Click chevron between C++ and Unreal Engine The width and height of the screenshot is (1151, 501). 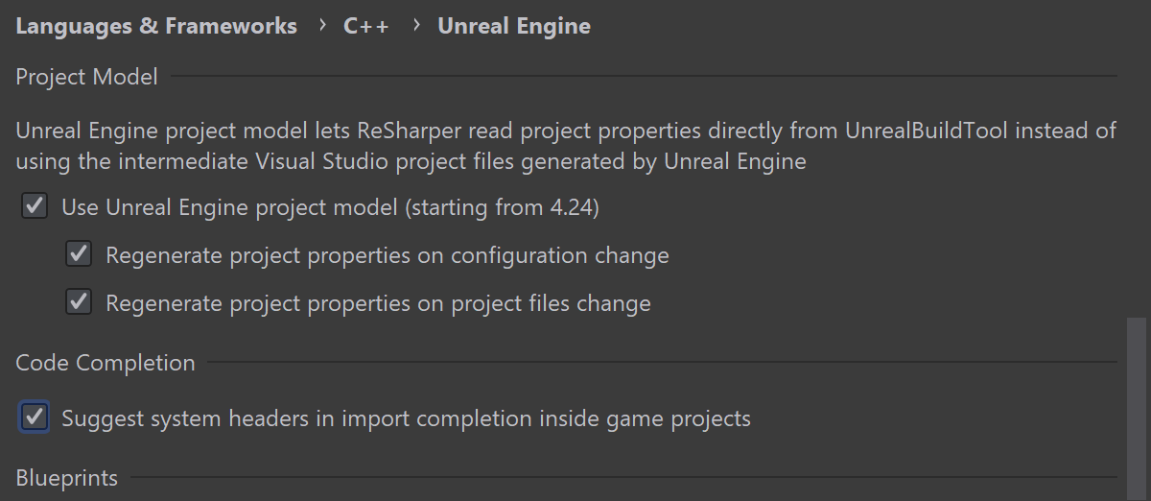(415, 26)
